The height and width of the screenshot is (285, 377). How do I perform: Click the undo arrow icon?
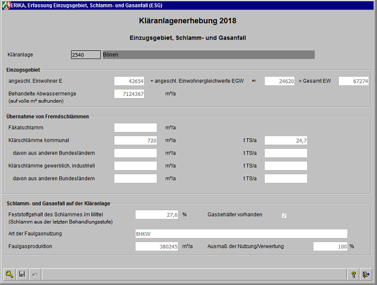coord(35,274)
